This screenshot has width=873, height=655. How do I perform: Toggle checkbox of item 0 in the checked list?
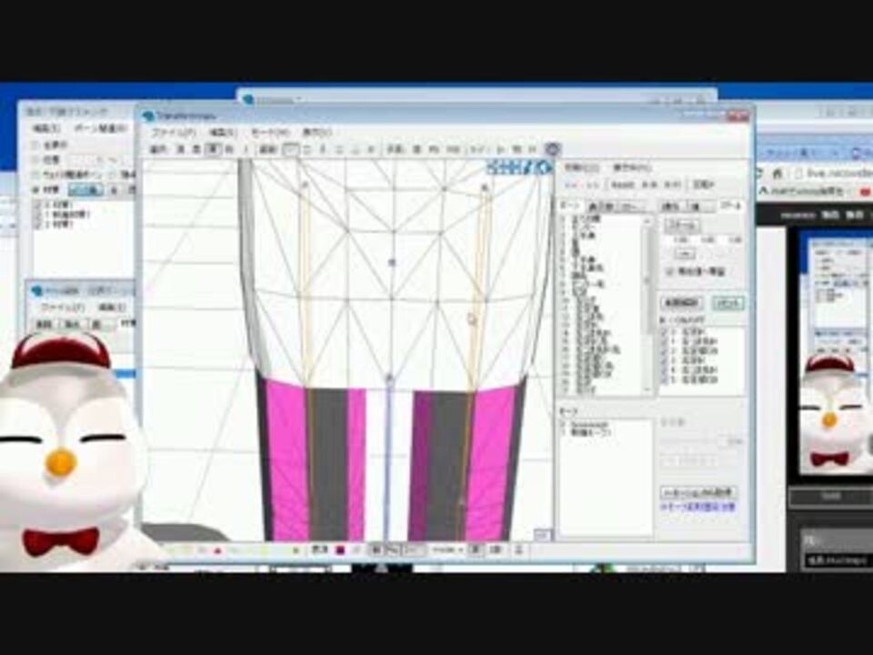pyautogui.click(x=665, y=333)
